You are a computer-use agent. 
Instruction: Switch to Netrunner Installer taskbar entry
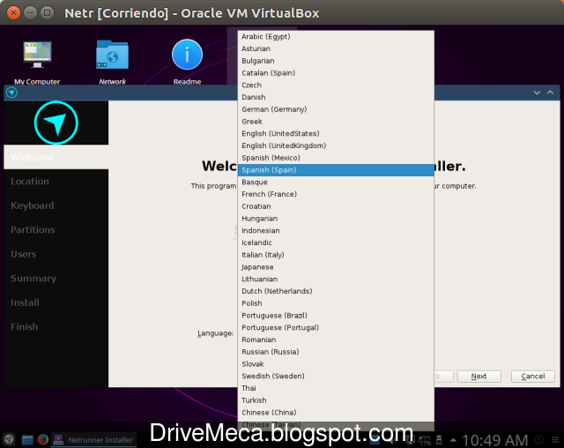point(93,440)
